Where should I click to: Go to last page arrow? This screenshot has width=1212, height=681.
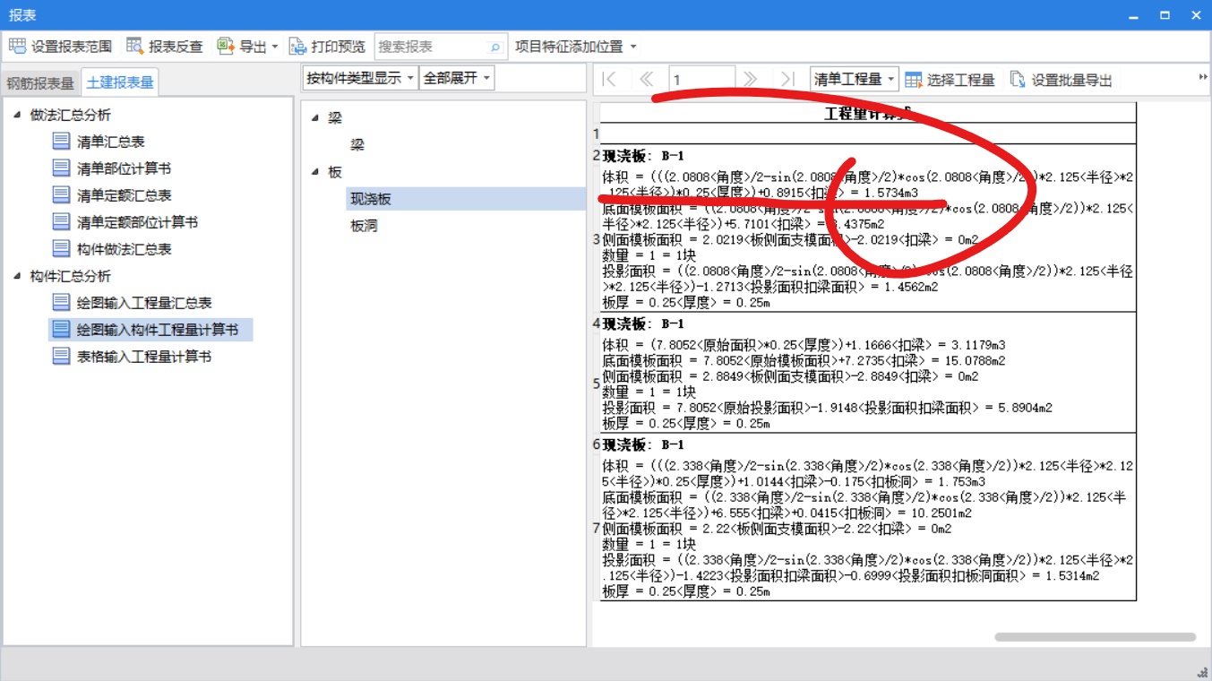787,80
